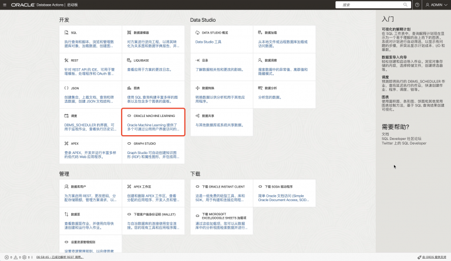Click the 管理 section heading
451x261 pixels.
coord(64,174)
